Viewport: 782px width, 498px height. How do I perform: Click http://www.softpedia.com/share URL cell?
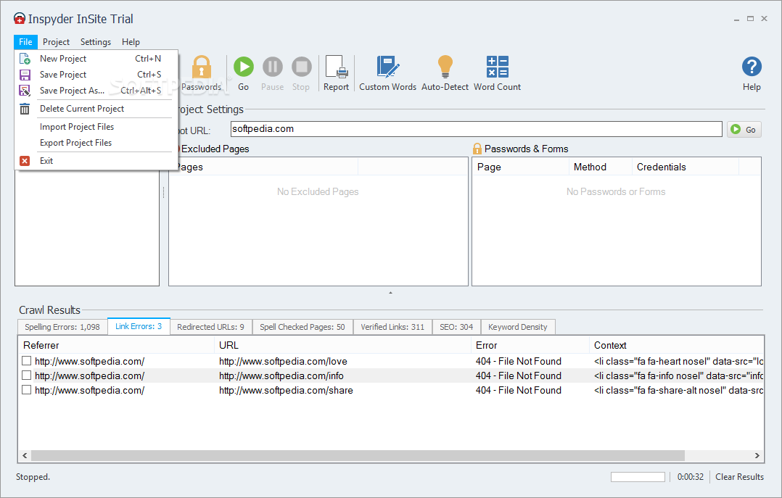click(x=286, y=390)
